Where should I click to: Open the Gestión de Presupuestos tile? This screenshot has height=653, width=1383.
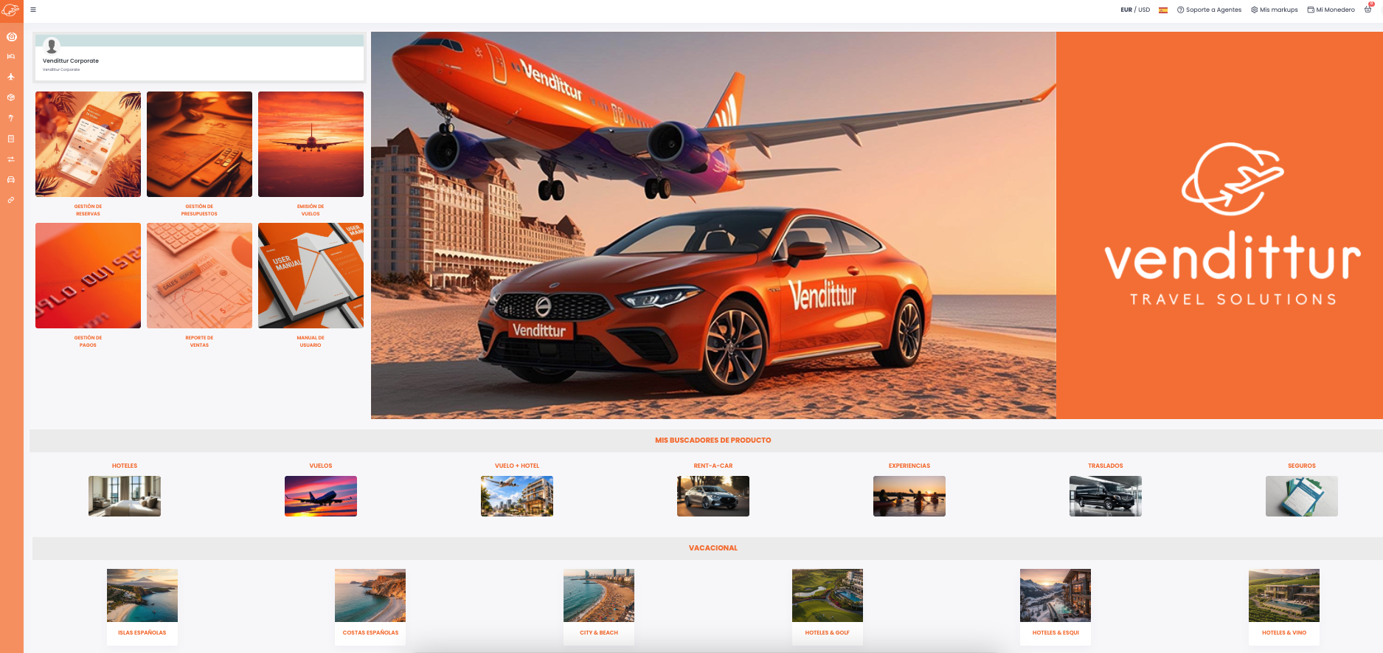(x=199, y=145)
